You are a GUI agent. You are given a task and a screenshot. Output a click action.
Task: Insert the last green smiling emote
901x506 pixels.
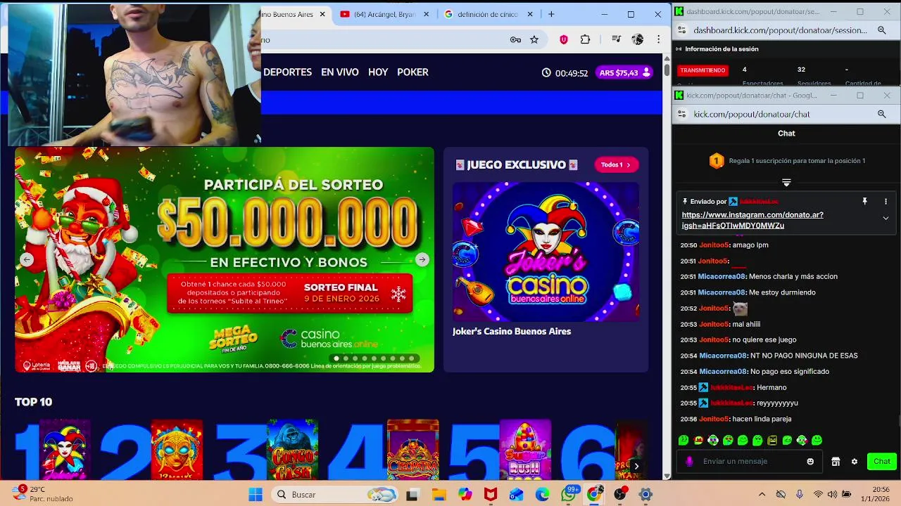click(817, 440)
